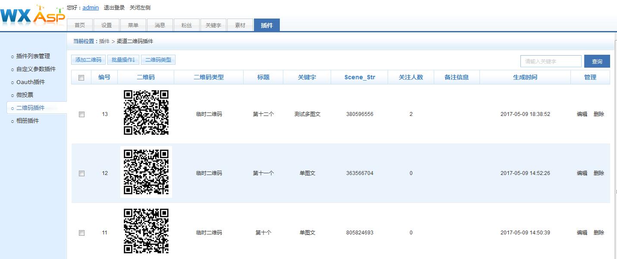Viewport: 617px width, 259px height.
Task: Click the 标题 column header
Action: 263,78
